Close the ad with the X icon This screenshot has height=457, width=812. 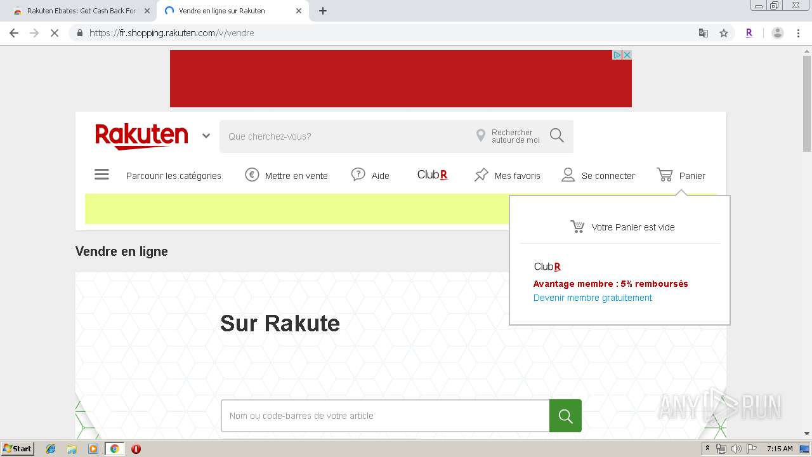click(627, 55)
